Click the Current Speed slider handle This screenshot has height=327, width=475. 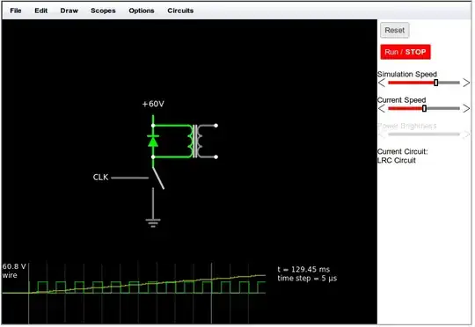pos(424,108)
